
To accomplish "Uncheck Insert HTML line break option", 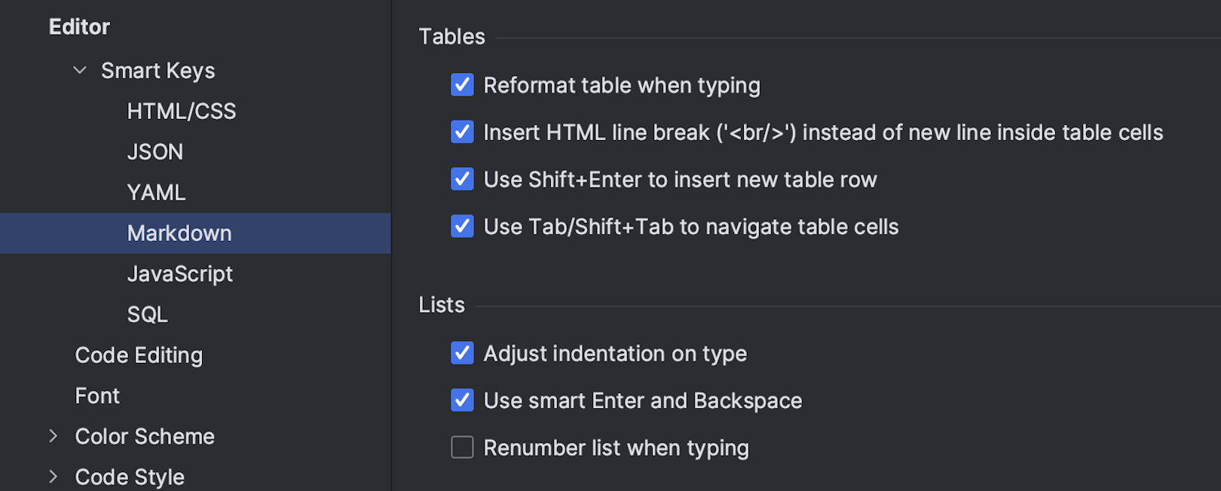I will [462, 133].
